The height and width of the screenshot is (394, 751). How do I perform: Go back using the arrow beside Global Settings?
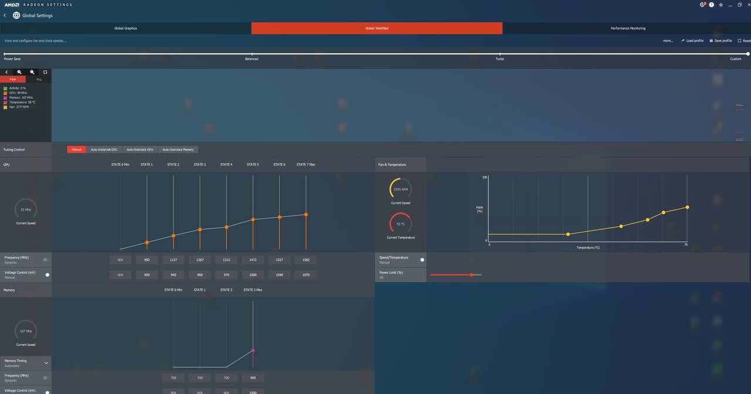click(x=5, y=15)
